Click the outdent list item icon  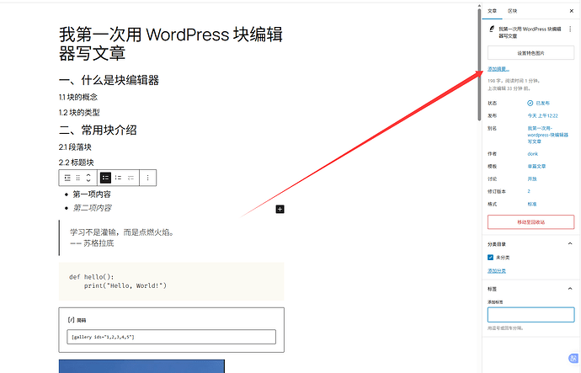pyautogui.click(x=131, y=178)
